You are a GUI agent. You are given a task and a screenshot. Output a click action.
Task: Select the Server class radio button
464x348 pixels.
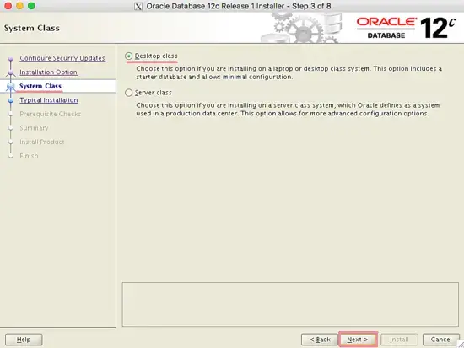[x=128, y=93]
